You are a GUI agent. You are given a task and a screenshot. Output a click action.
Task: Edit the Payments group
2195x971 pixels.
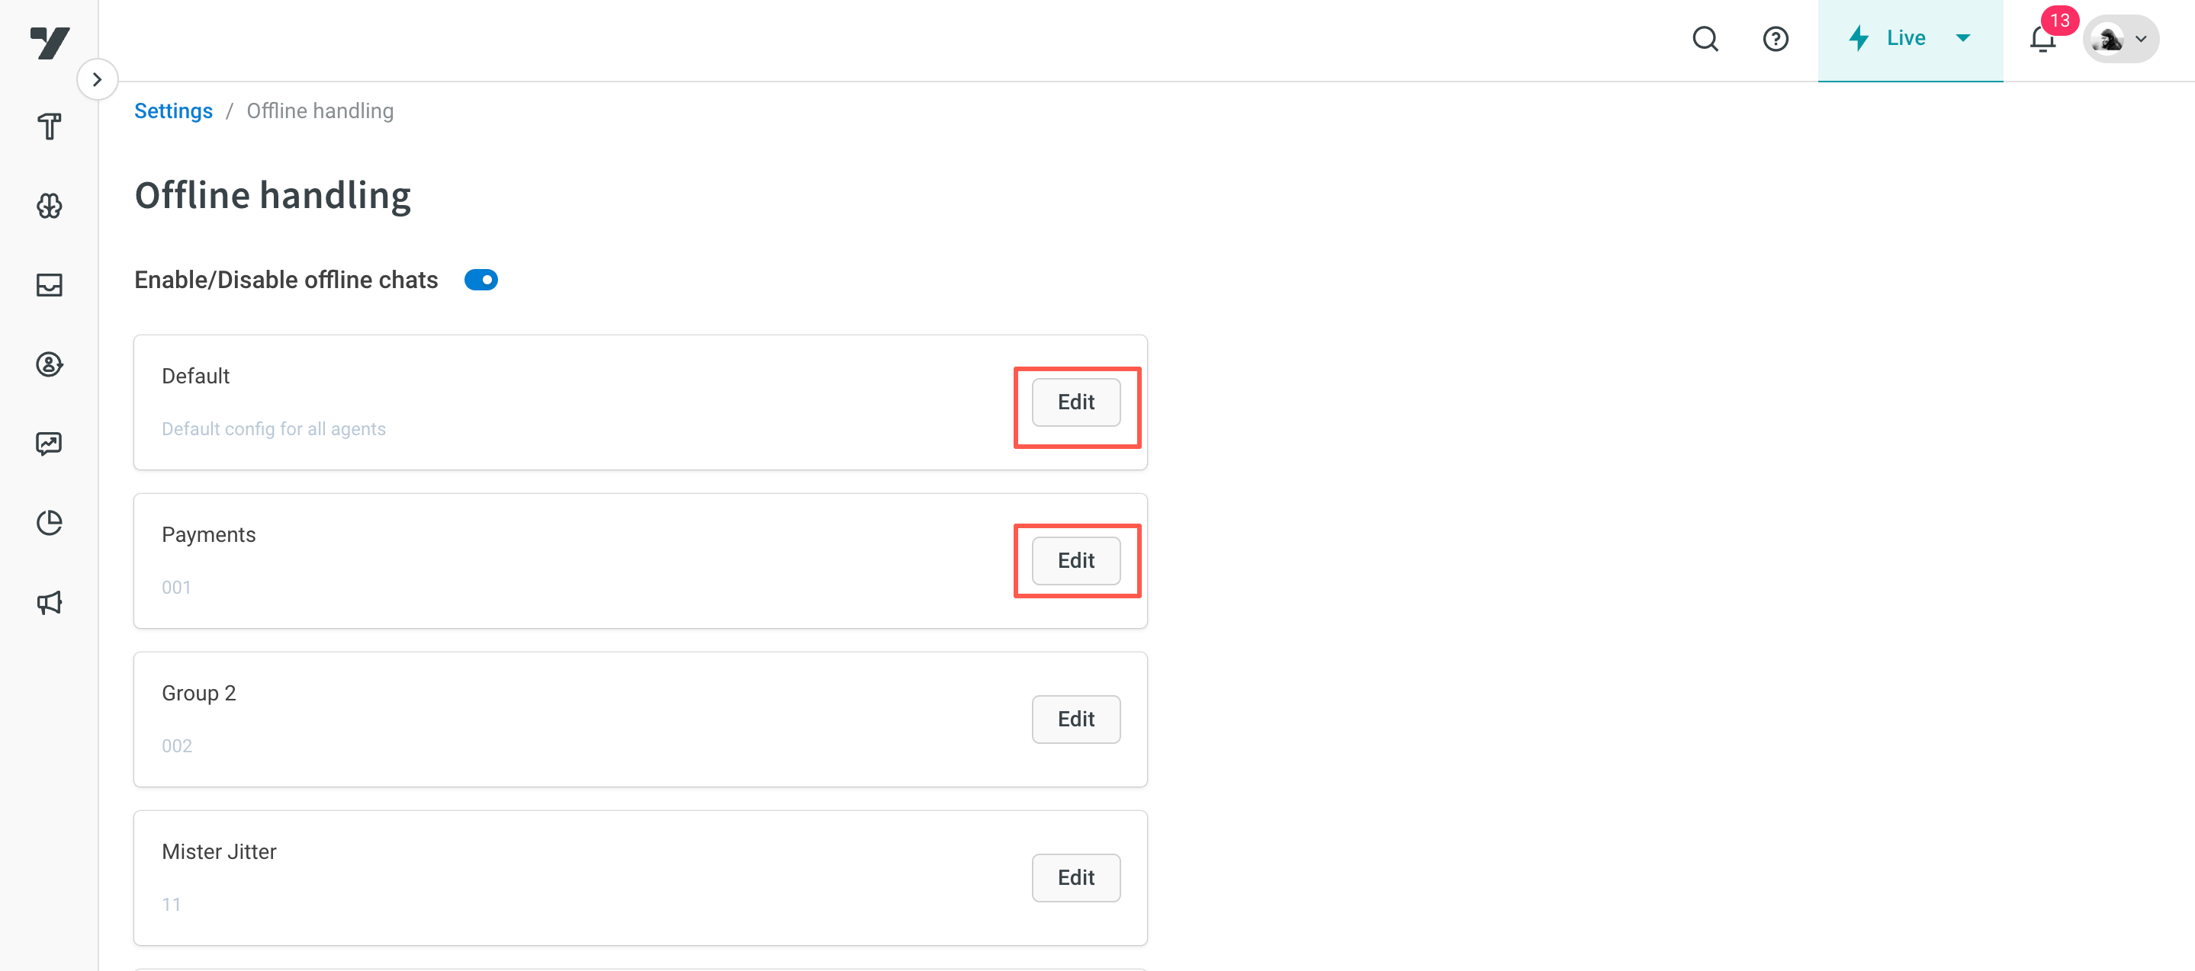click(x=1075, y=560)
